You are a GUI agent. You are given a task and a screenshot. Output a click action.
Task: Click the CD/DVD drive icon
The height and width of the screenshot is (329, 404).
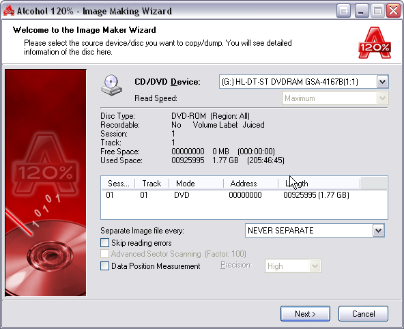tap(111, 85)
